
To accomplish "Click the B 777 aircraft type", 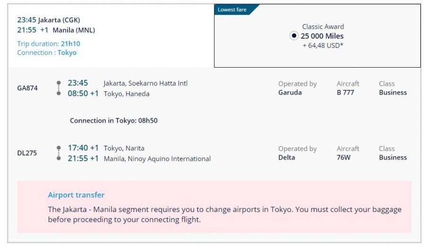I will point(346,93).
